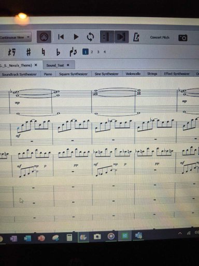Apply the sharp accidental
This screenshot has height=266, width=199.
coord(29,52)
